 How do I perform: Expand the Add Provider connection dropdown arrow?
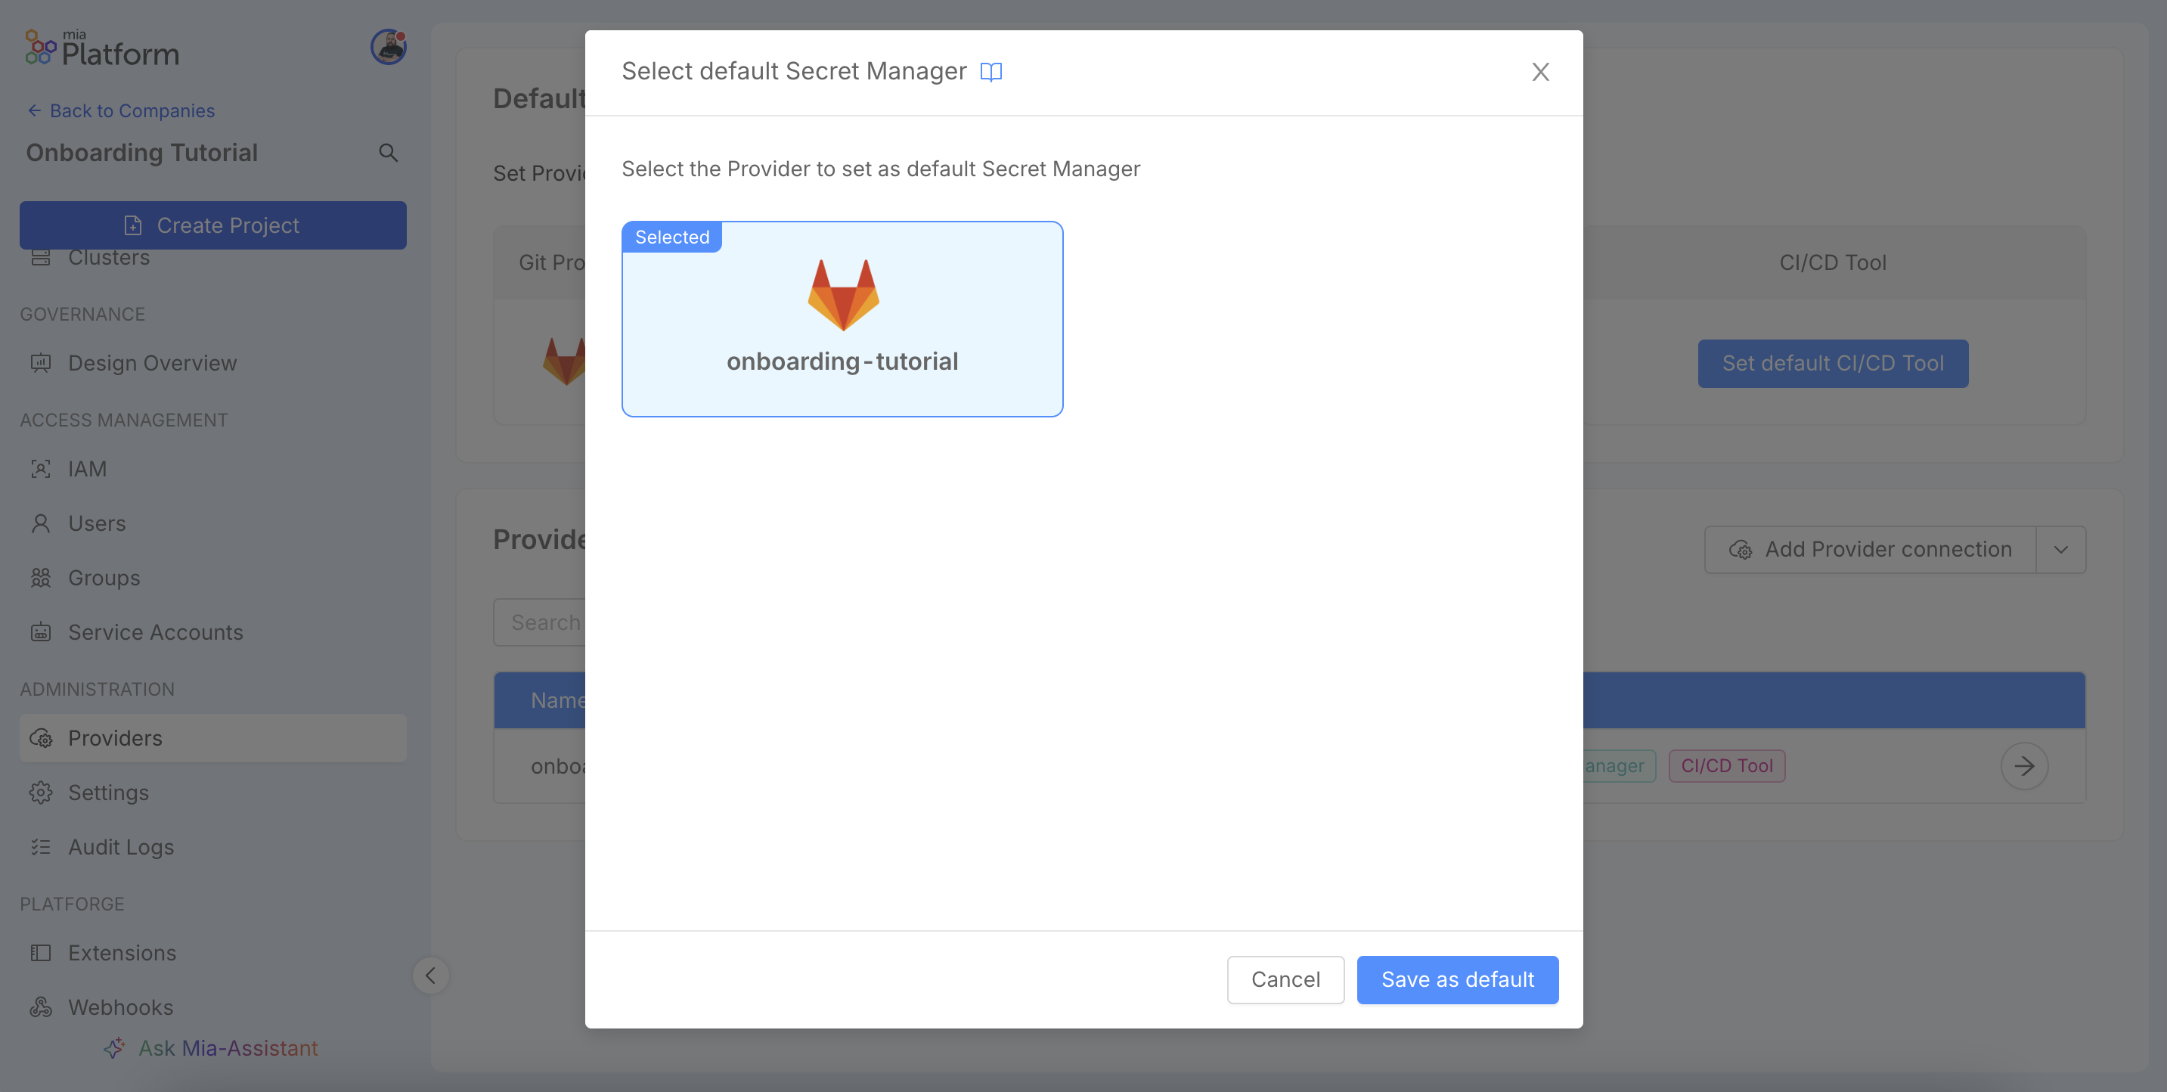[2060, 549]
